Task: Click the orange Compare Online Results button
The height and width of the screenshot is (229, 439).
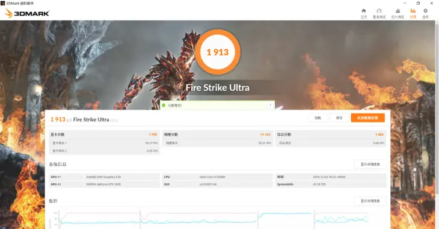Action: coord(367,118)
